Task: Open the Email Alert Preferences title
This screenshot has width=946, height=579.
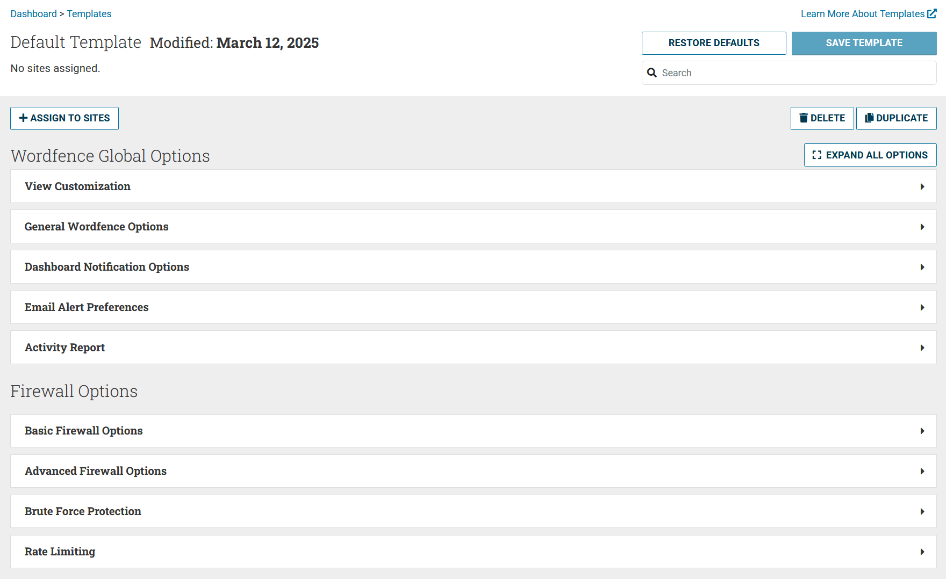Action: 87,307
